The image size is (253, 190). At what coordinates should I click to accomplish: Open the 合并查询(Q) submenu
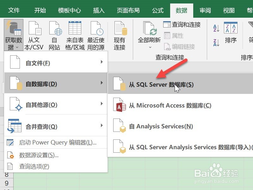(x=56, y=126)
